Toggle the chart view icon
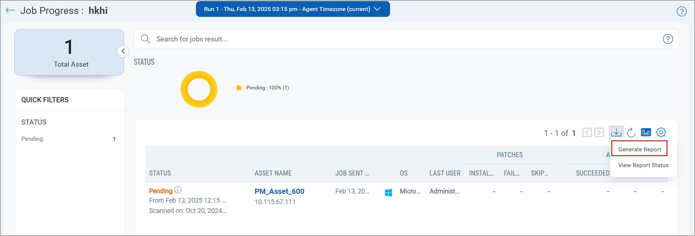Viewport: 695px width, 236px height. (x=646, y=132)
